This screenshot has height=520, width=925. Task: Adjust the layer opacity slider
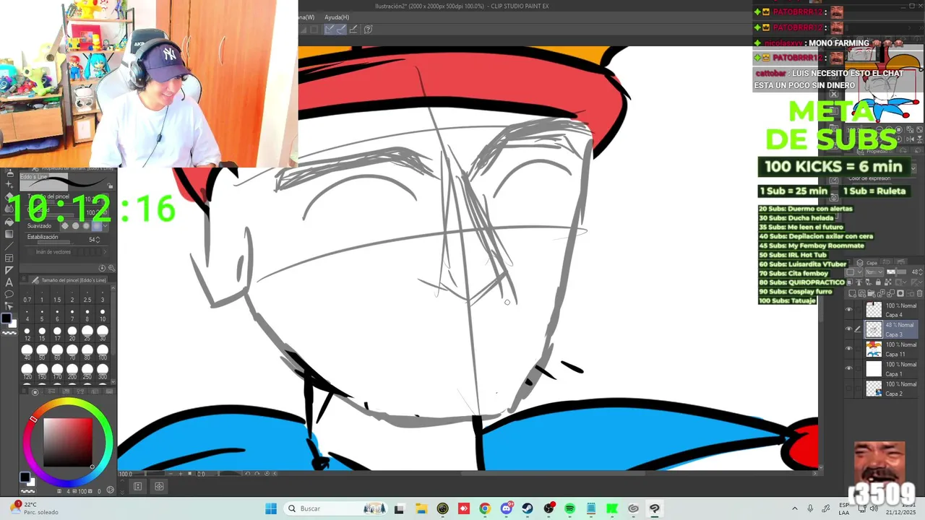pyautogui.click(x=897, y=272)
